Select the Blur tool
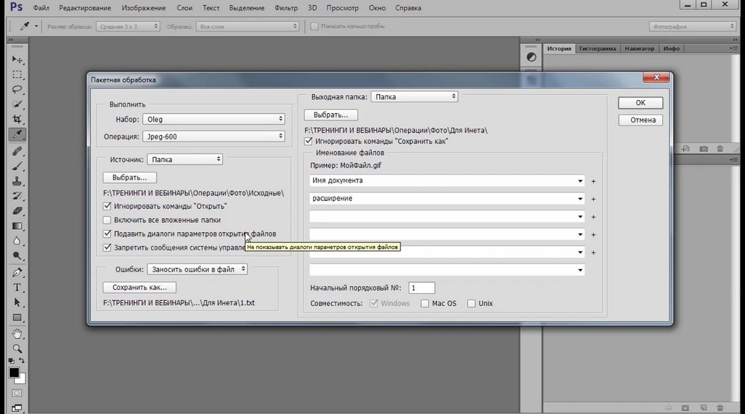This screenshot has width=745, height=414. (x=17, y=241)
